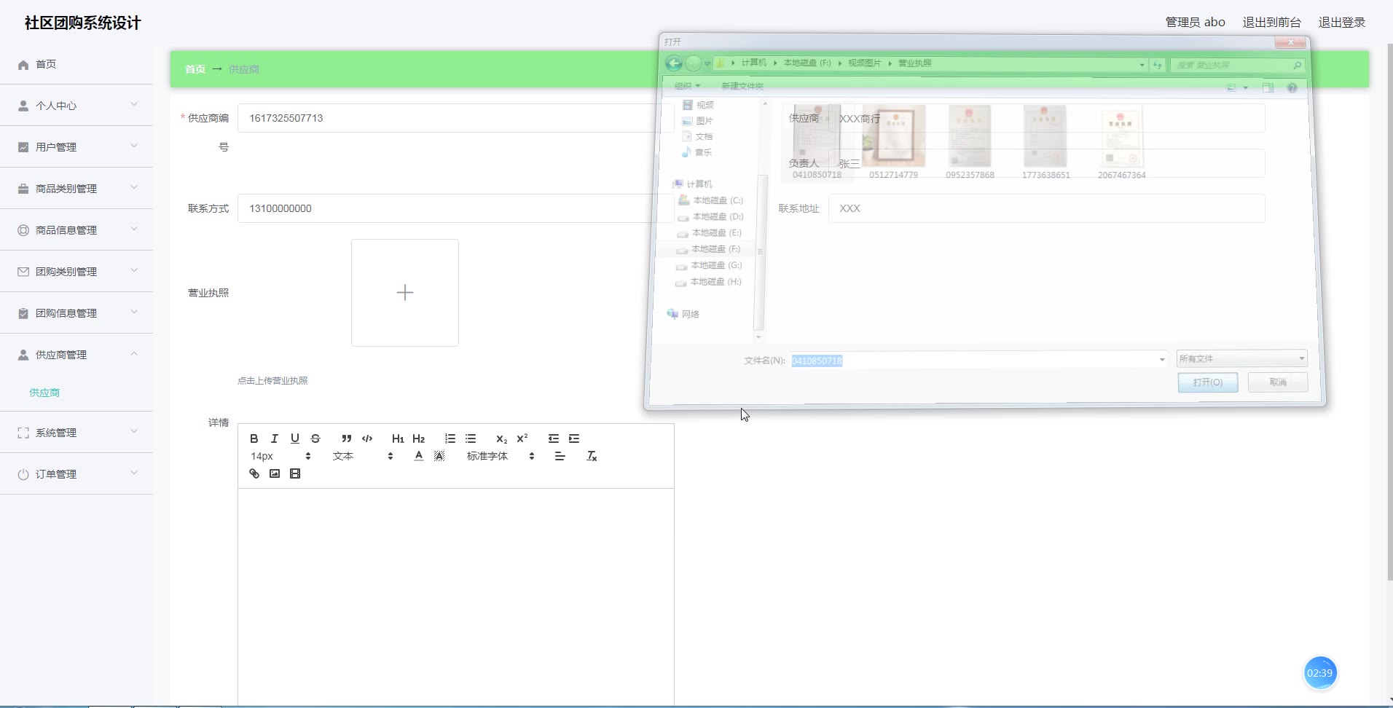Click 打开(O) button in file dialog

[x=1208, y=382]
